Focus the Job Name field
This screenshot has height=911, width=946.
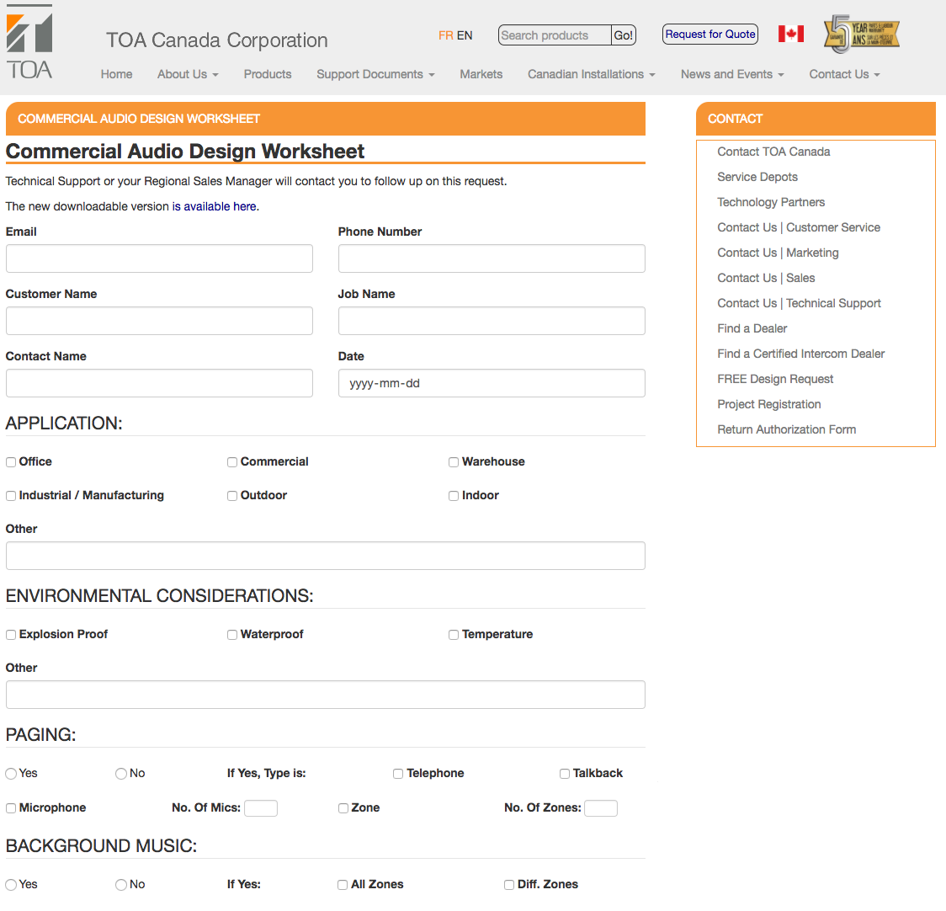click(492, 321)
